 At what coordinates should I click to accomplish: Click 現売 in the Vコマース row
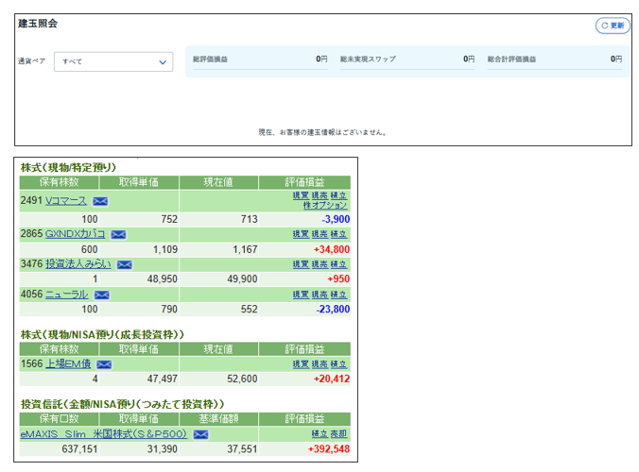(x=319, y=195)
